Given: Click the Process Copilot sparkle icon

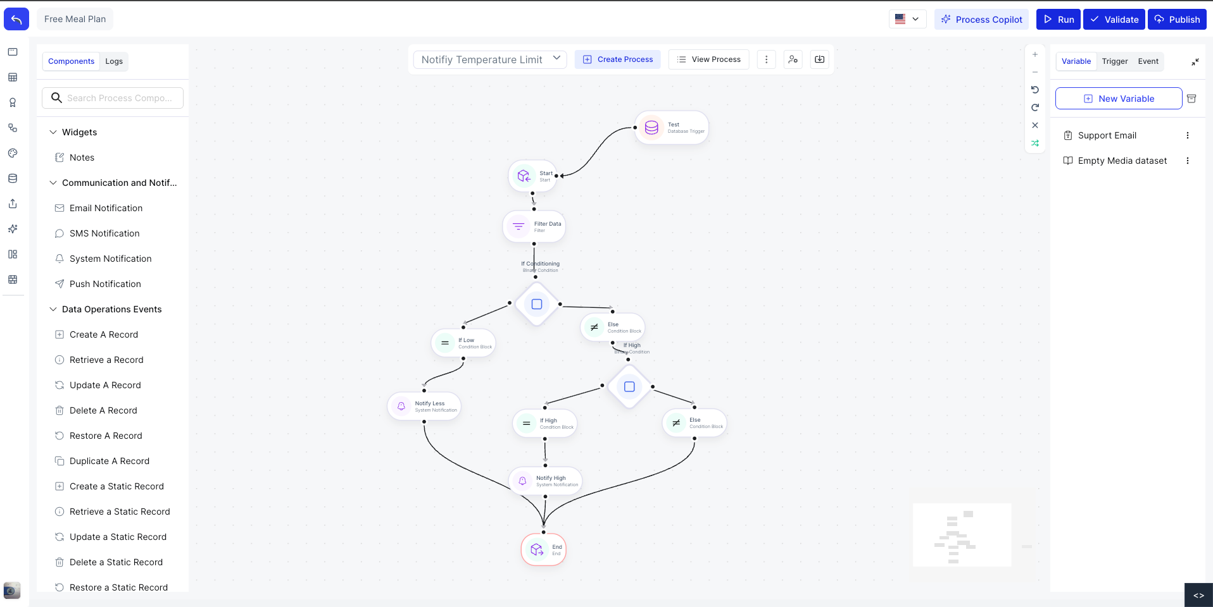Looking at the screenshot, I should 946,19.
